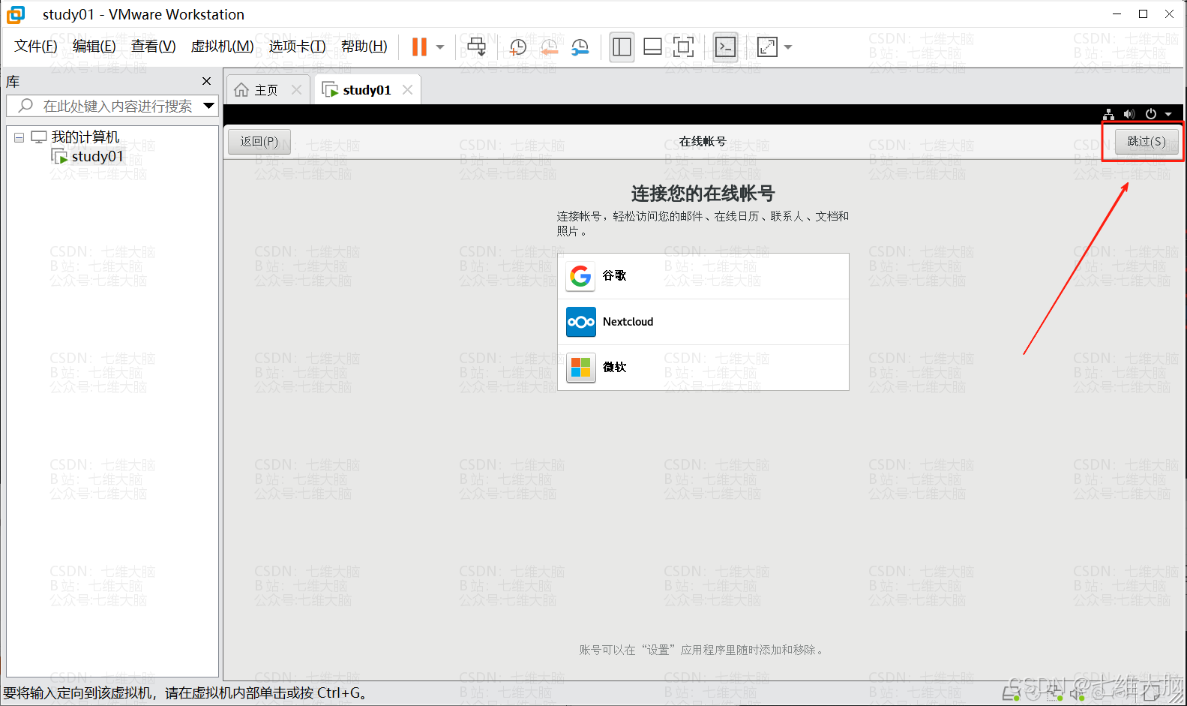The height and width of the screenshot is (706, 1187).
Task: Revert the VM to its previous snapshot
Action: 549,47
